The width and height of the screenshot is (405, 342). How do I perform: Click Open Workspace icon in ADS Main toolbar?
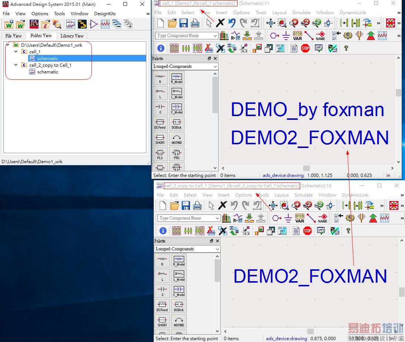(20, 24)
